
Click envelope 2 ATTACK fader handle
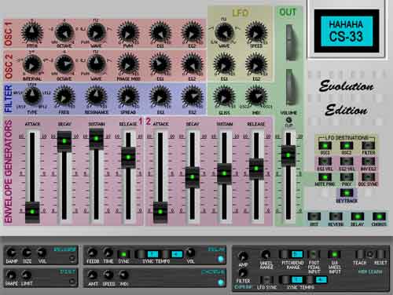click(160, 212)
